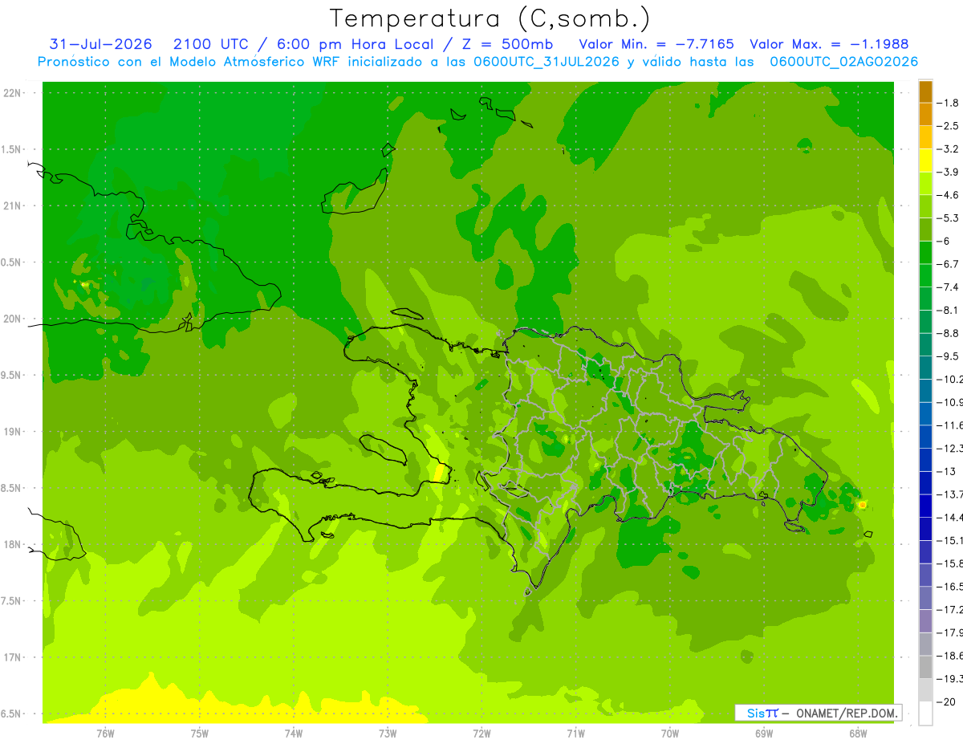Click the '-6.7' colorbar value
Screen dimensions: 963x744
[x=949, y=264]
